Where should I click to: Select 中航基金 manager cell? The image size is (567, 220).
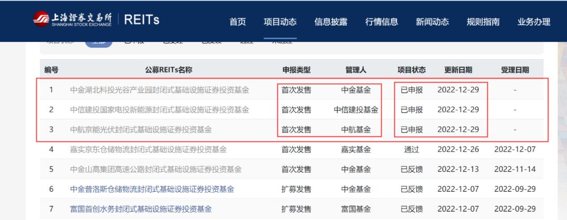(356, 129)
